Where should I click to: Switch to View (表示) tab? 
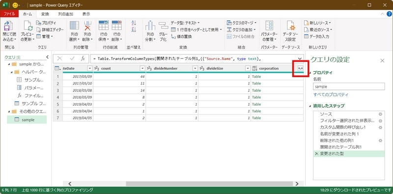86,14
